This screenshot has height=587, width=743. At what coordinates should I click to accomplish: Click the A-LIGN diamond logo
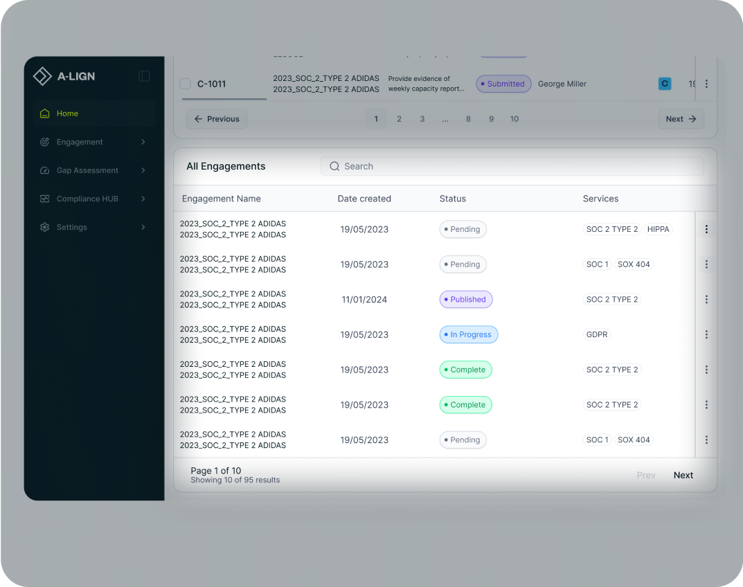click(x=42, y=76)
